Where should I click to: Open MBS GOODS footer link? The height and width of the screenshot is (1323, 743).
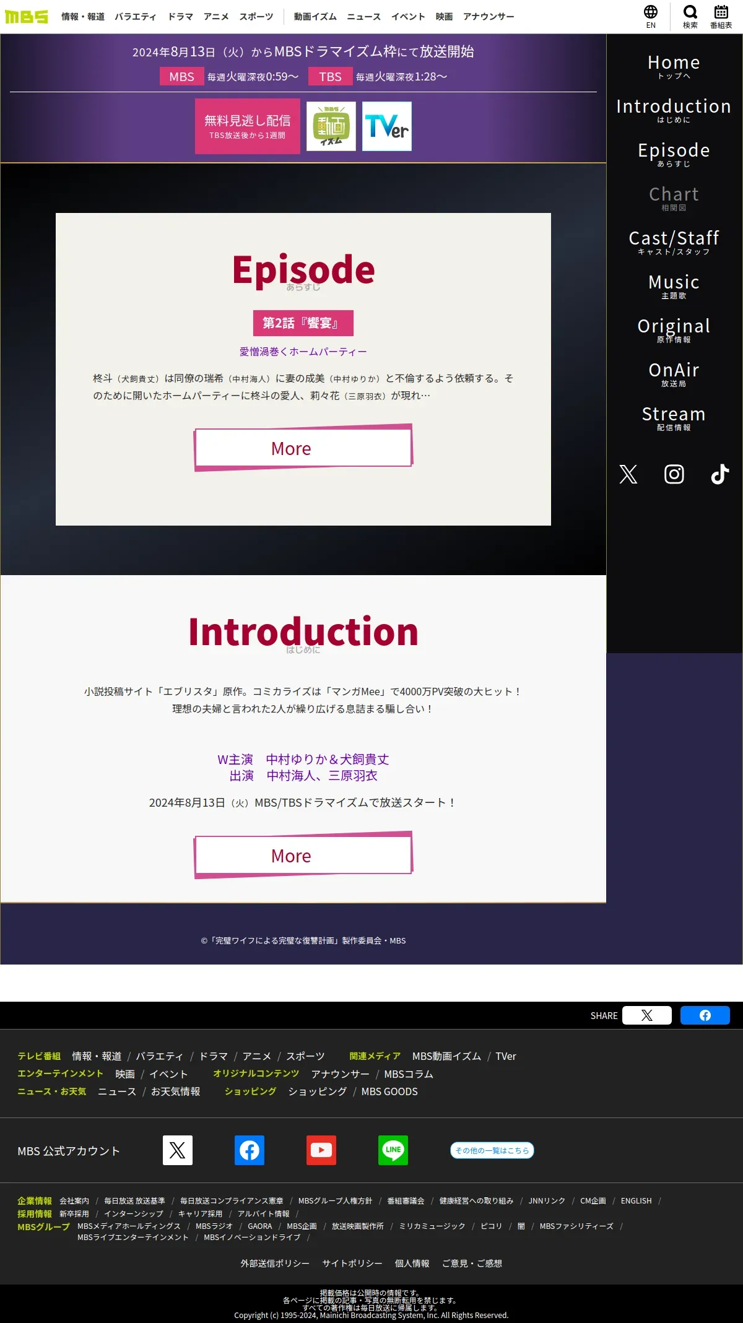tap(389, 1091)
